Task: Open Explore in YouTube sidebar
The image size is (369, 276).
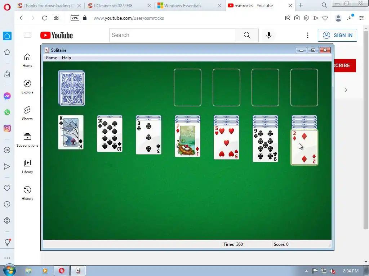Action: tap(27, 87)
